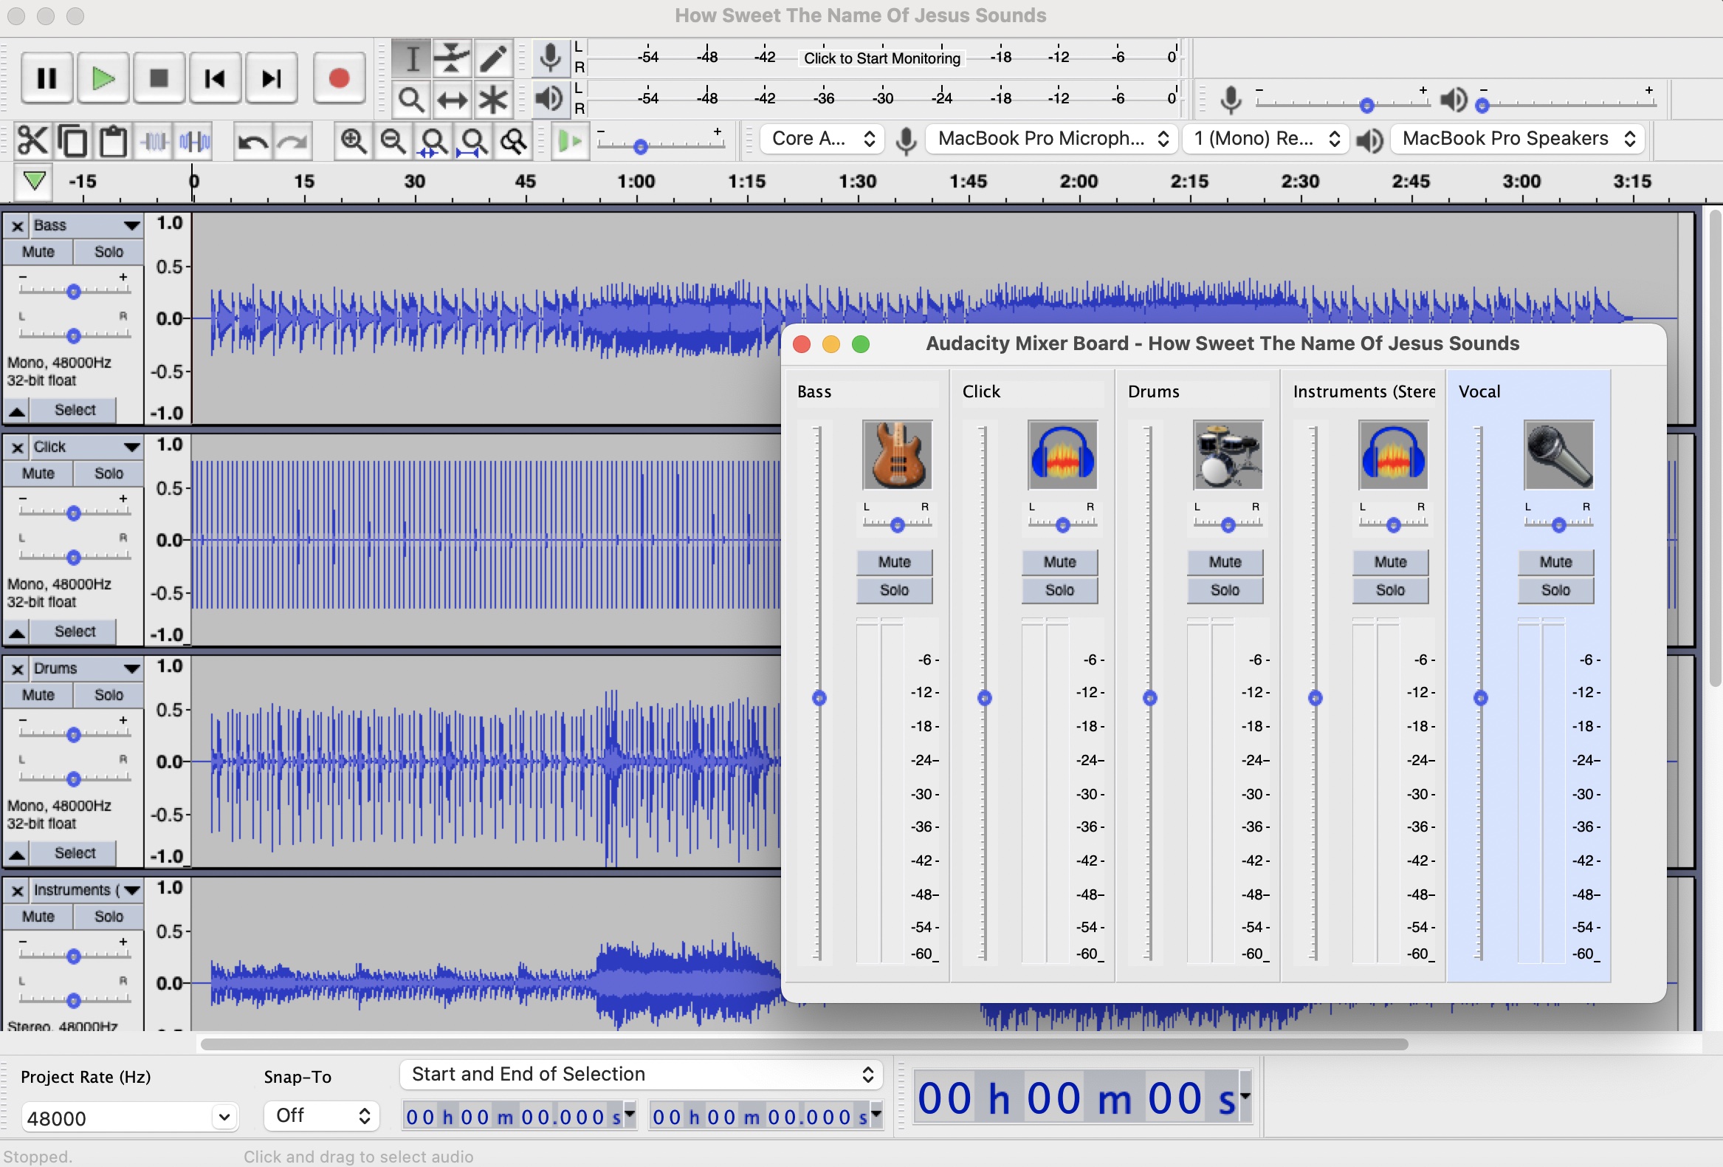
Task: Click the drum kit icon in Mixer Board
Action: pyautogui.click(x=1228, y=455)
